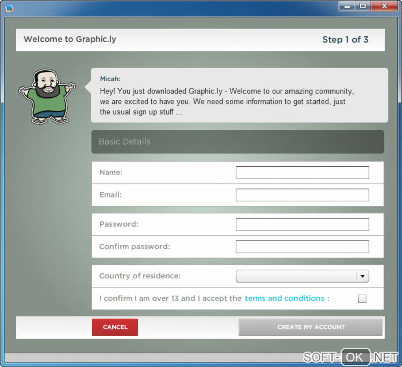402x367 pixels.
Task: Tick the over 13 terms checkbox
Action: (x=362, y=298)
